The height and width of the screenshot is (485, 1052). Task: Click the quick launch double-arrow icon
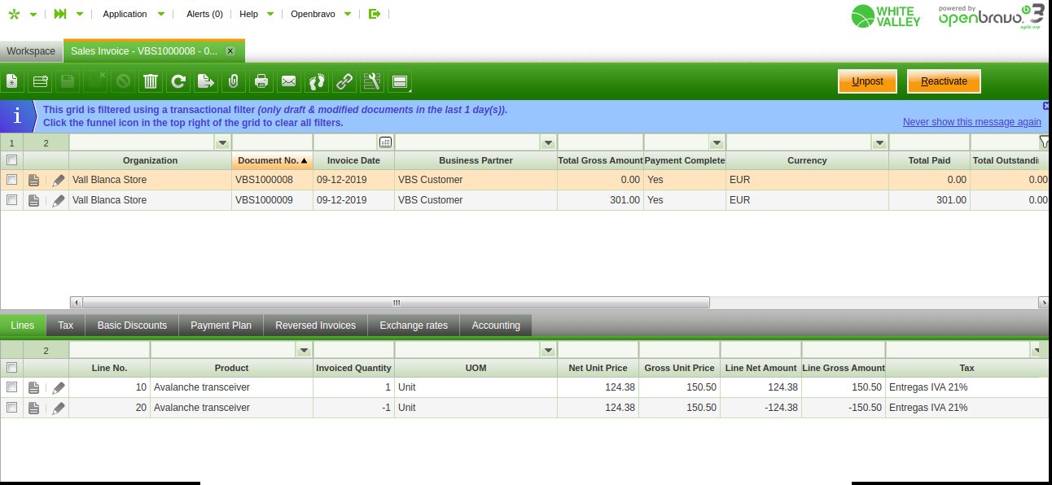[x=61, y=14]
